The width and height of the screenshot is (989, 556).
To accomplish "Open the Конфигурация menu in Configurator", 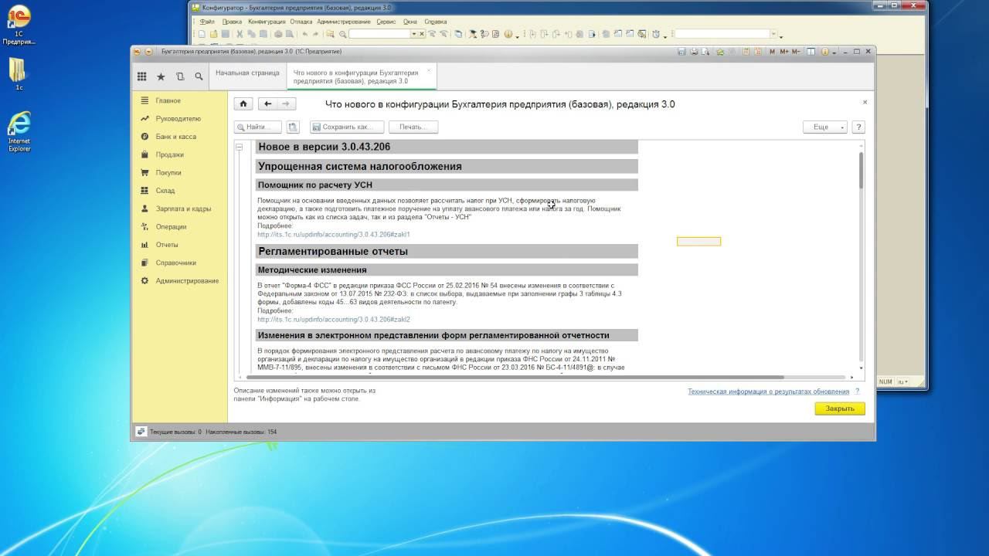I will click(267, 22).
